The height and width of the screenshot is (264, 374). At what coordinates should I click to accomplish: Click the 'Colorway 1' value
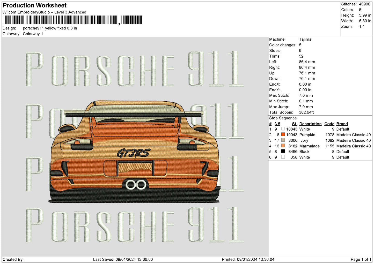pos(33,34)
